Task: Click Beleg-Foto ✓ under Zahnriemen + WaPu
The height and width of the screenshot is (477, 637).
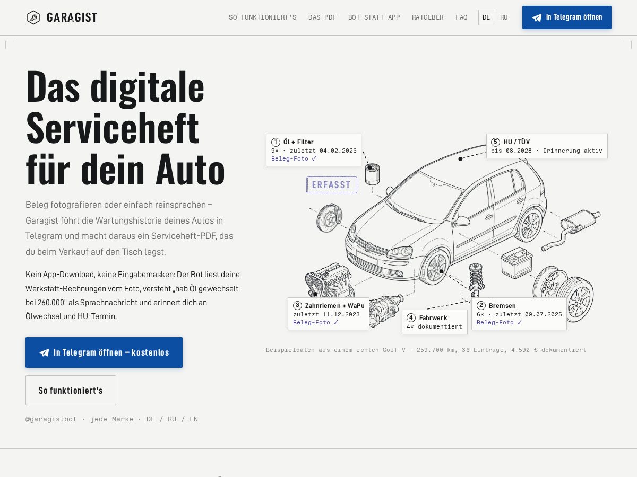Action: tap(315, 322)
